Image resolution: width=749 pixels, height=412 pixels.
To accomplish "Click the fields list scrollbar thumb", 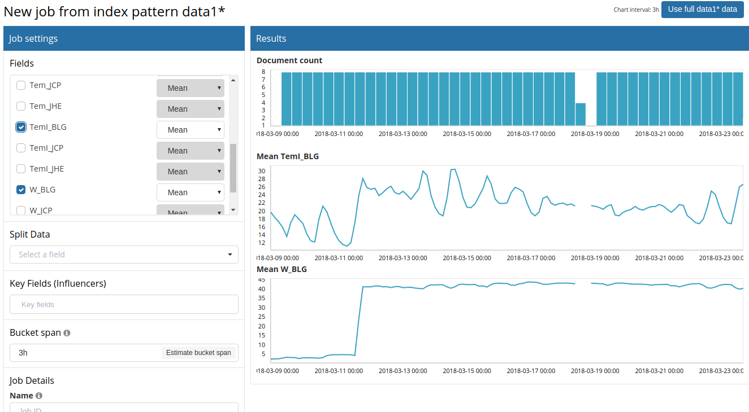I will [x=233, y=168].
